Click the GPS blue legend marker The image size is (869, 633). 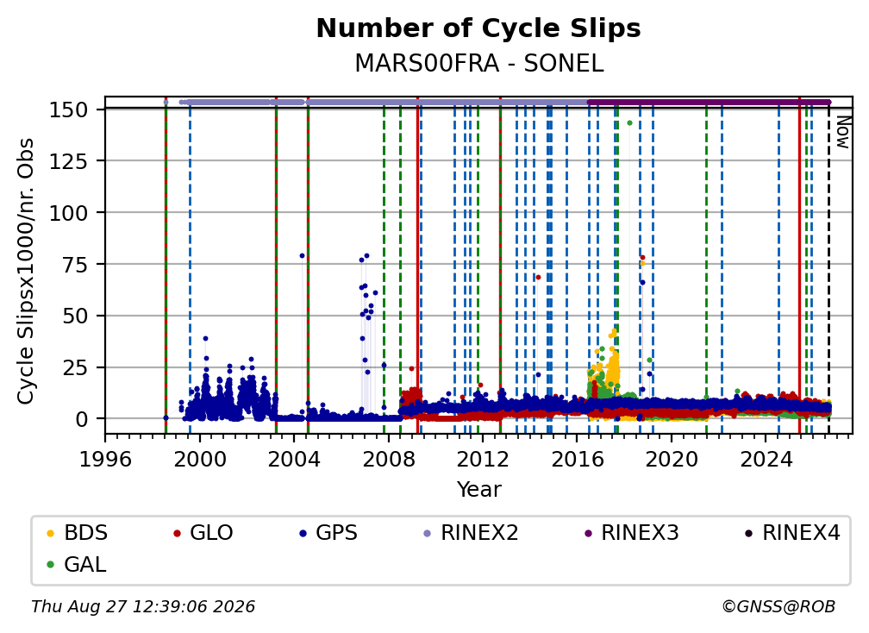303,533
